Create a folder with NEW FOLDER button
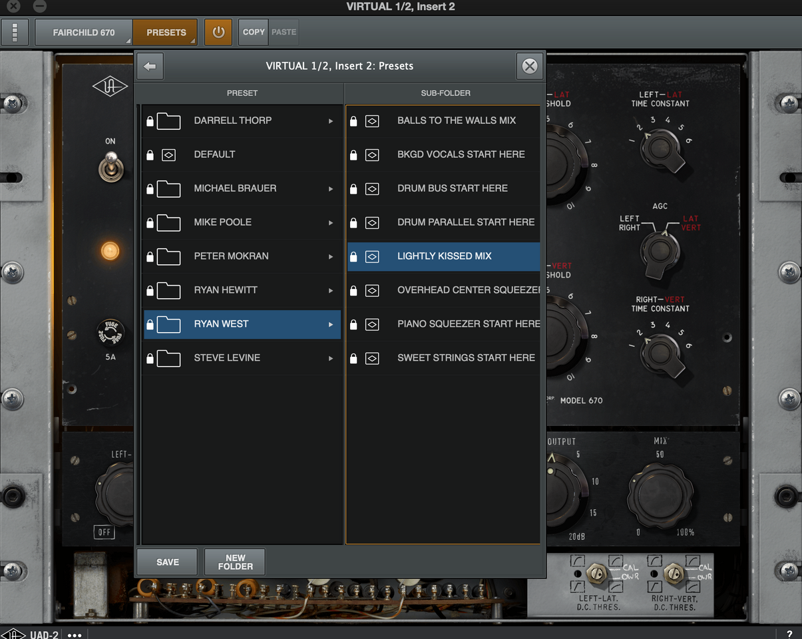802x639 pixels. point(235,562)
